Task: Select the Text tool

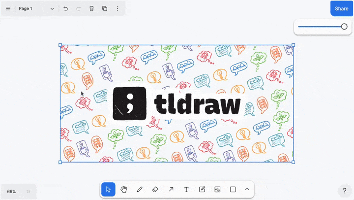Action: tap(186, 189)
